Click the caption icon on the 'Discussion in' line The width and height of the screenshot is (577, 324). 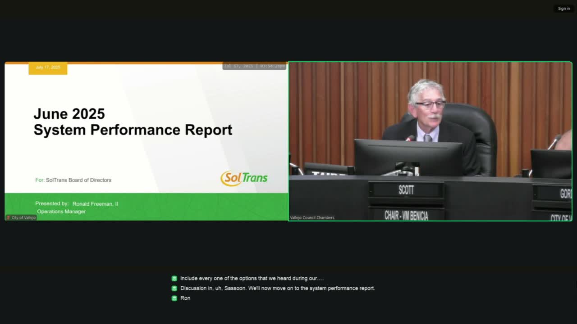pyautogui.click(x=174, y=288)
